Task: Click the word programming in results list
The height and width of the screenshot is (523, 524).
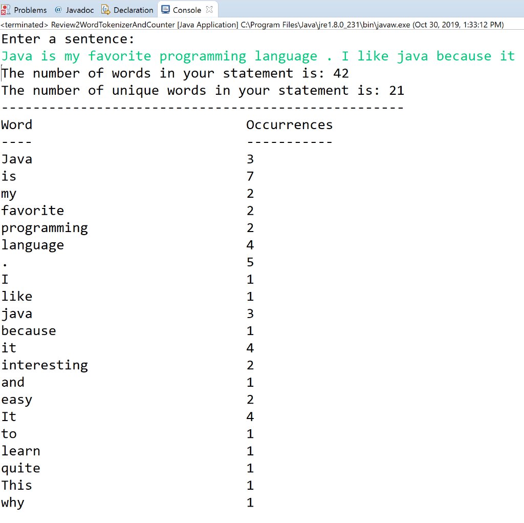Action: tap(45, 228)
